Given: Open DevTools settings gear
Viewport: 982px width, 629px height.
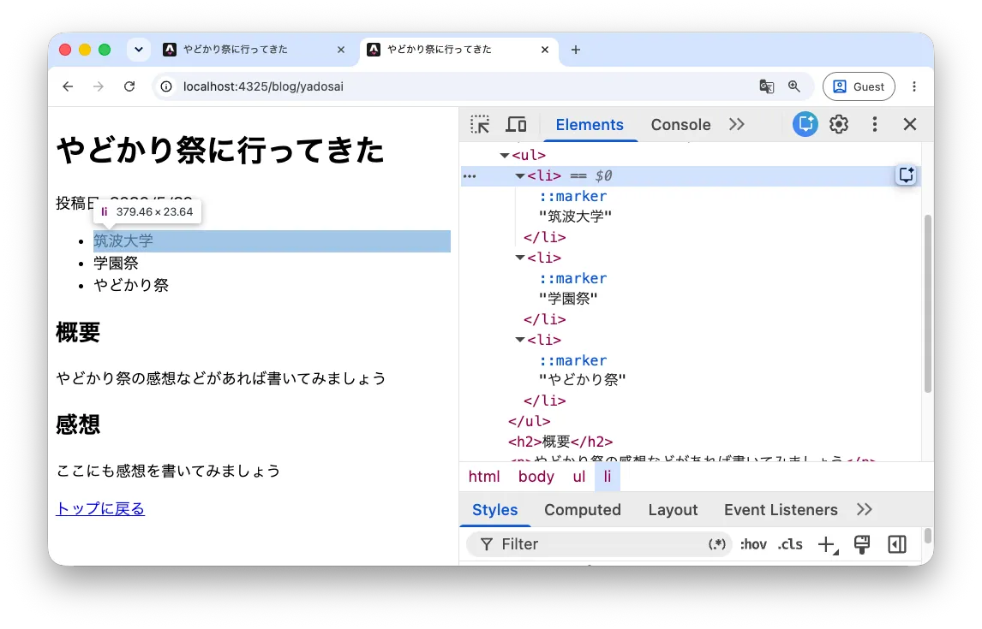Looking at the screenshot, I should click(839, 124).
